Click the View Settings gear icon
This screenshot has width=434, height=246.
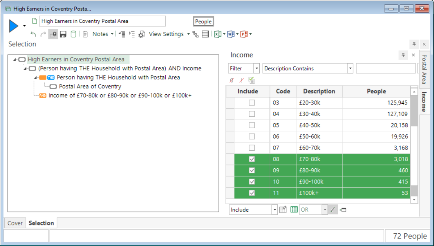[142, 34]
